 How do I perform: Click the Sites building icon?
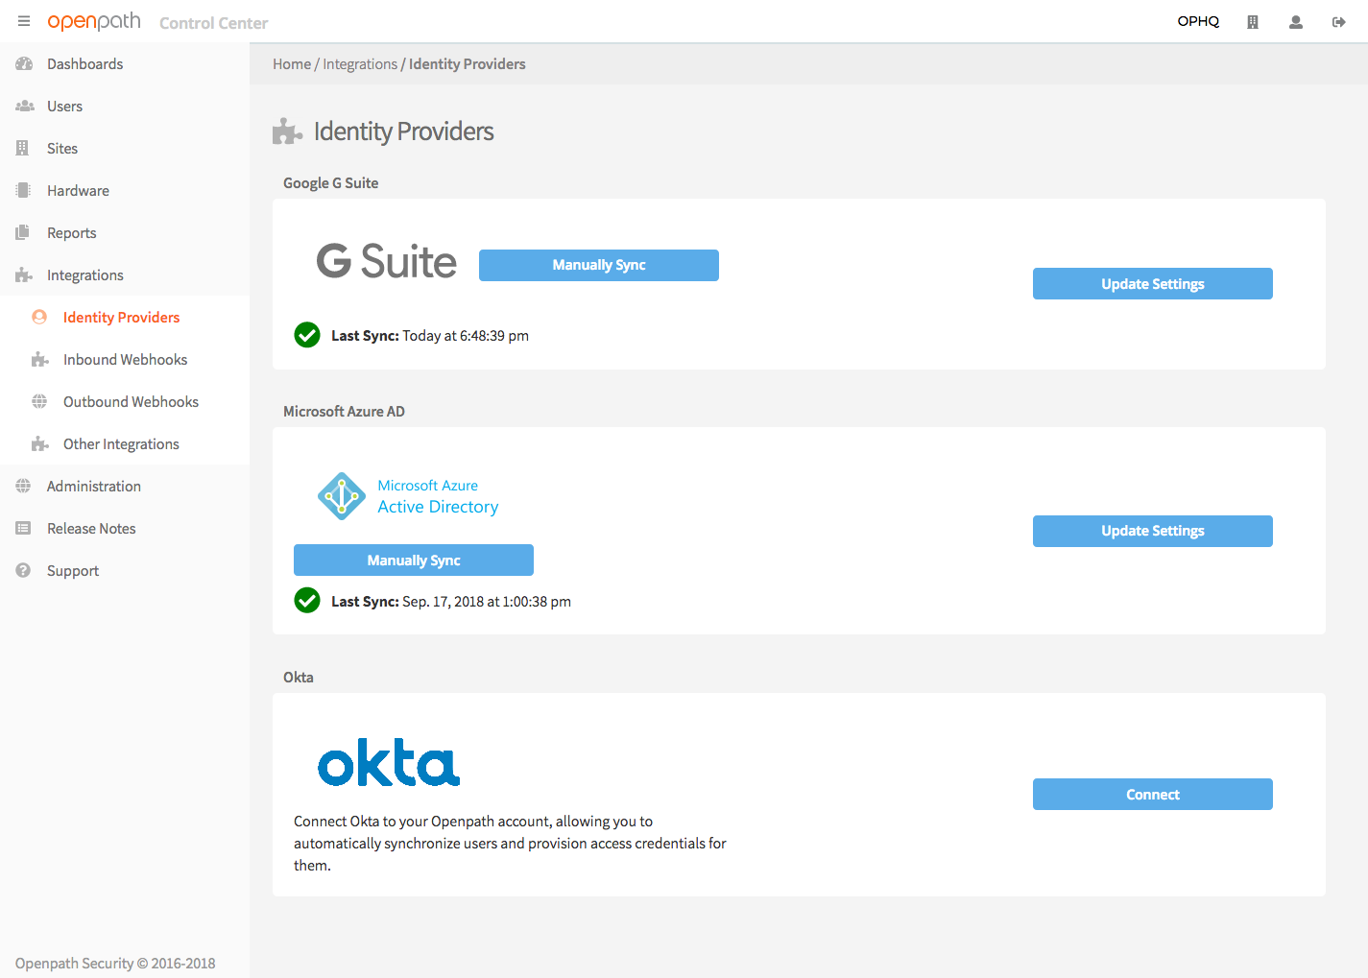point(22,149)
